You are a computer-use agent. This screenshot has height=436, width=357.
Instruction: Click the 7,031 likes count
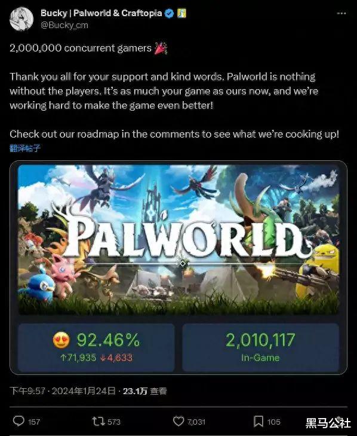coord(196,422)
